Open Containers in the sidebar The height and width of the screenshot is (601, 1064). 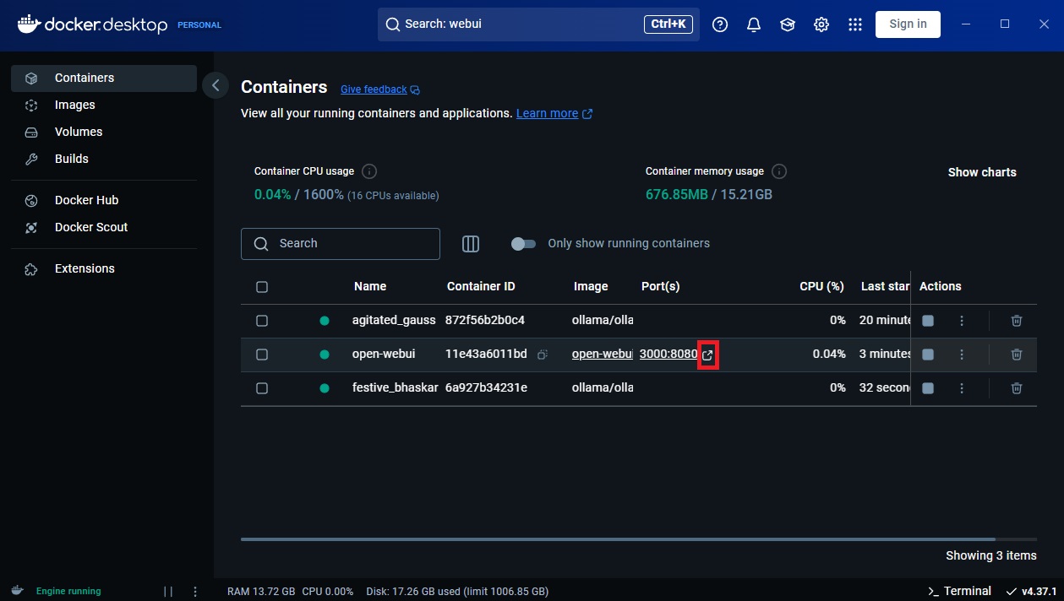pos(104,78)
